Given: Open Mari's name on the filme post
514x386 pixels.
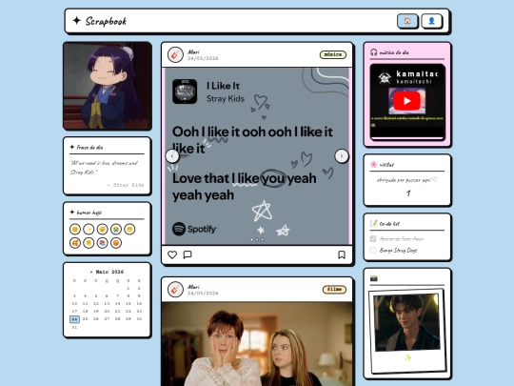Looking at the screenshot, I should 193,287.
